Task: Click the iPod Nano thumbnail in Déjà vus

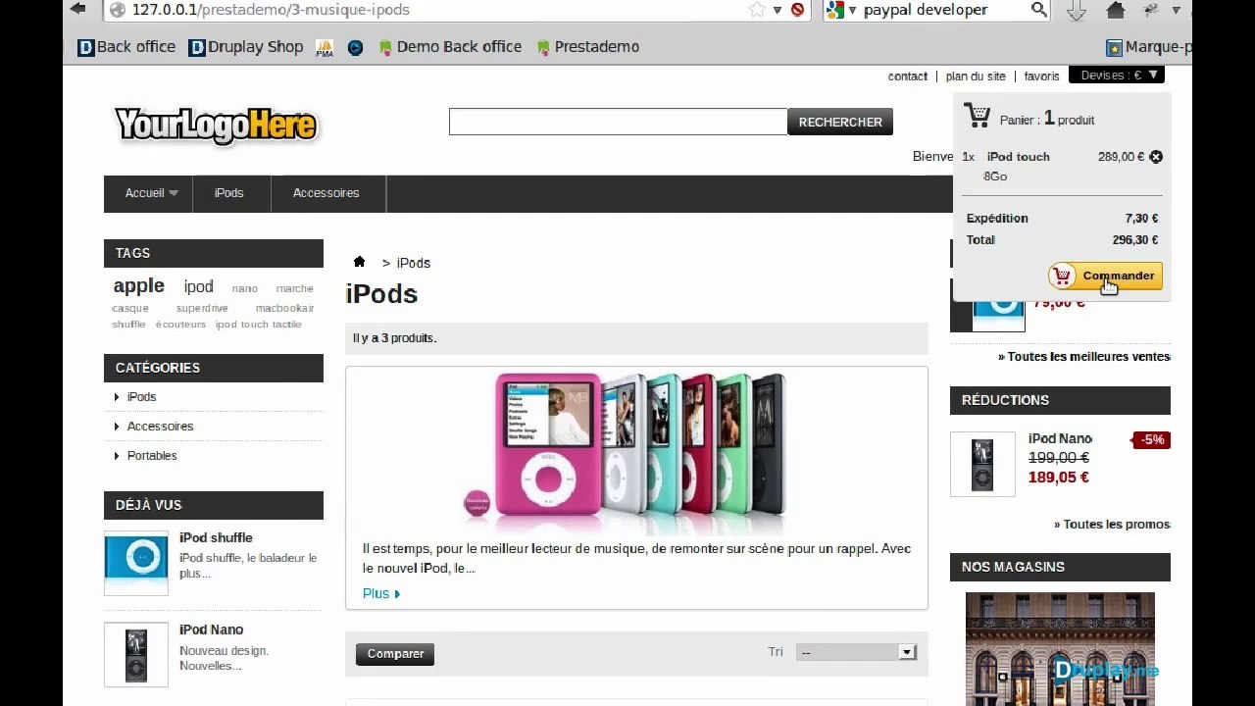Action: pyautogui.click(x=136, y=655)
